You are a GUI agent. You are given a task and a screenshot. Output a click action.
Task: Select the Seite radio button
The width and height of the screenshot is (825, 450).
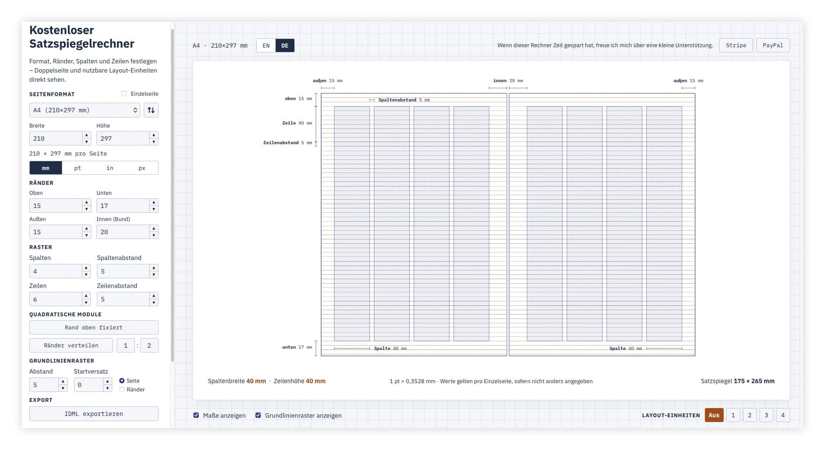122,381
